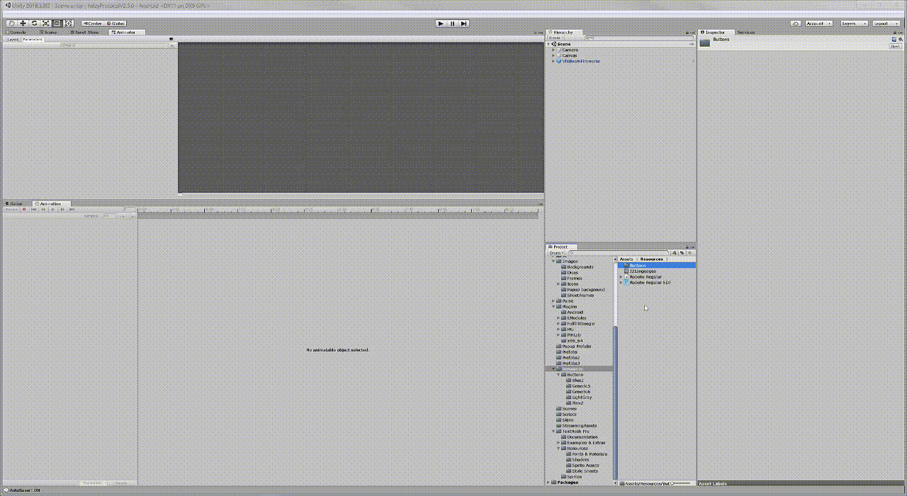907x496 pixels.
Task: Open the Layout dropdown
Action: (x=886, y=23)
